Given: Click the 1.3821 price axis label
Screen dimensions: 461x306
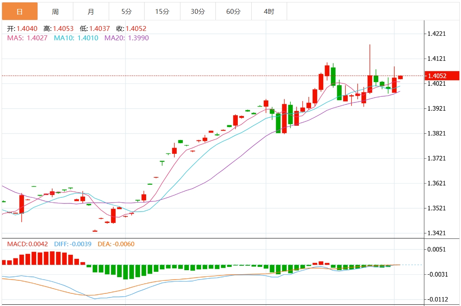Looking at the screenshot, I should (437, 133).
